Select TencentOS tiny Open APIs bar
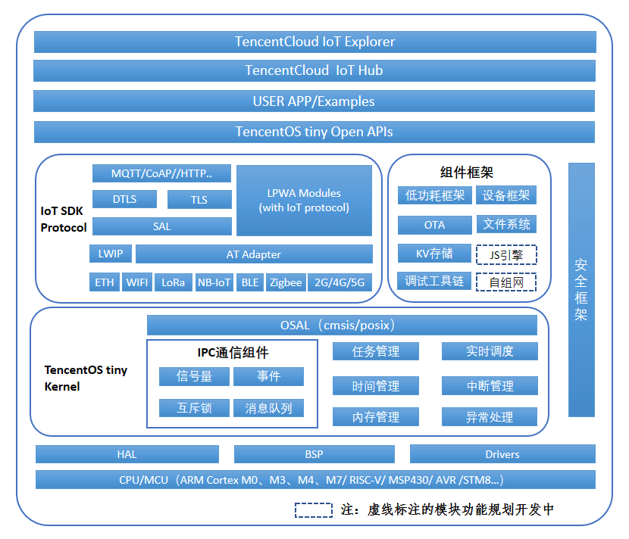 tap(314, 132)
